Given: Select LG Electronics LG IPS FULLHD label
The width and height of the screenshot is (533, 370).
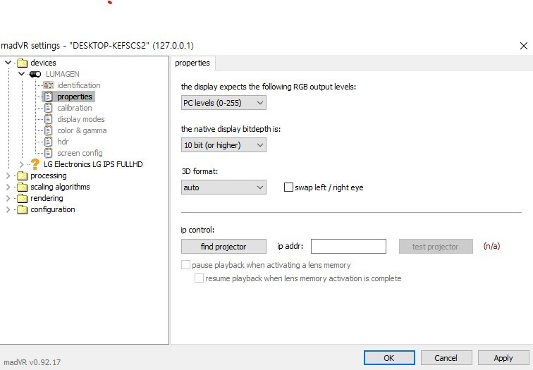Looking at the screenshot, I should click(93, 164).
